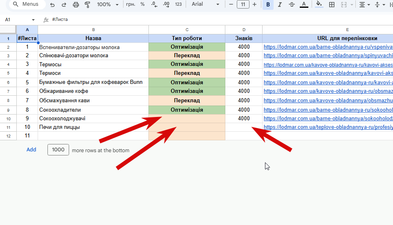Screen dimensions: 393x225
Task: Open the 123 number format menu
Action: (178, 4)
